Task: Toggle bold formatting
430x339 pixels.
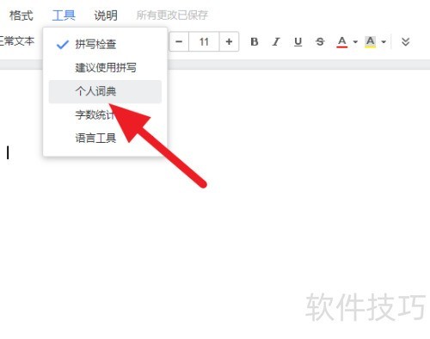Action: 255,42
